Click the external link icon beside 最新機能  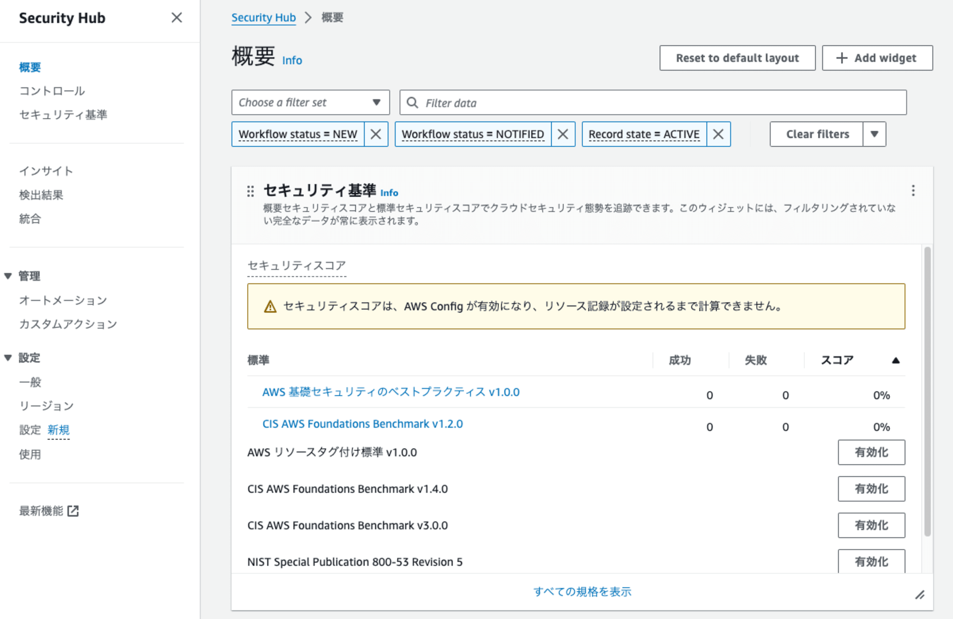click(x=73, y=511)
